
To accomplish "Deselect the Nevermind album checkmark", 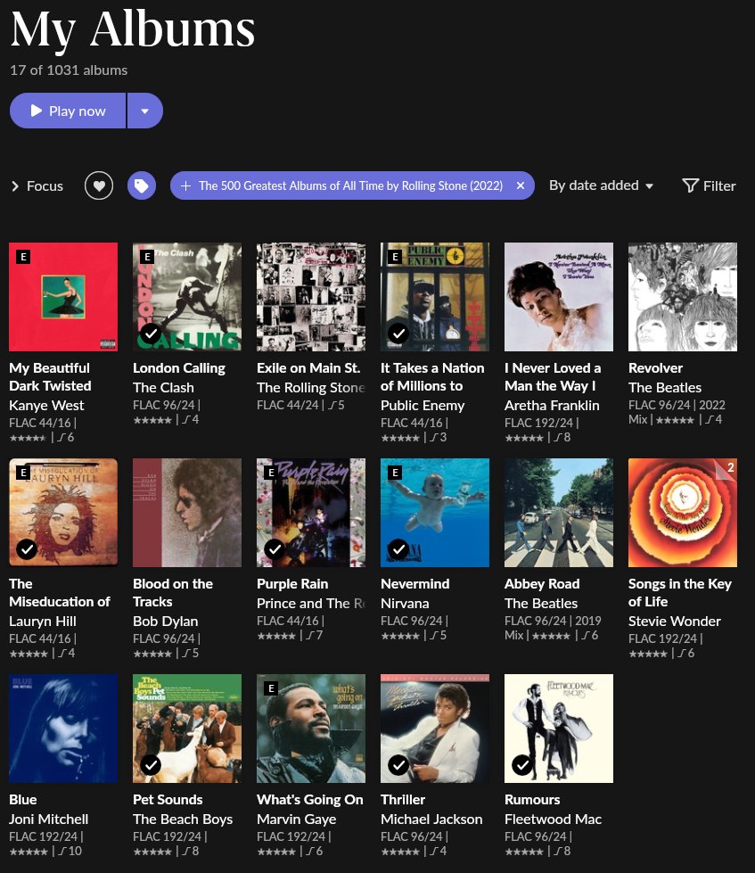I will coord(398,549).
